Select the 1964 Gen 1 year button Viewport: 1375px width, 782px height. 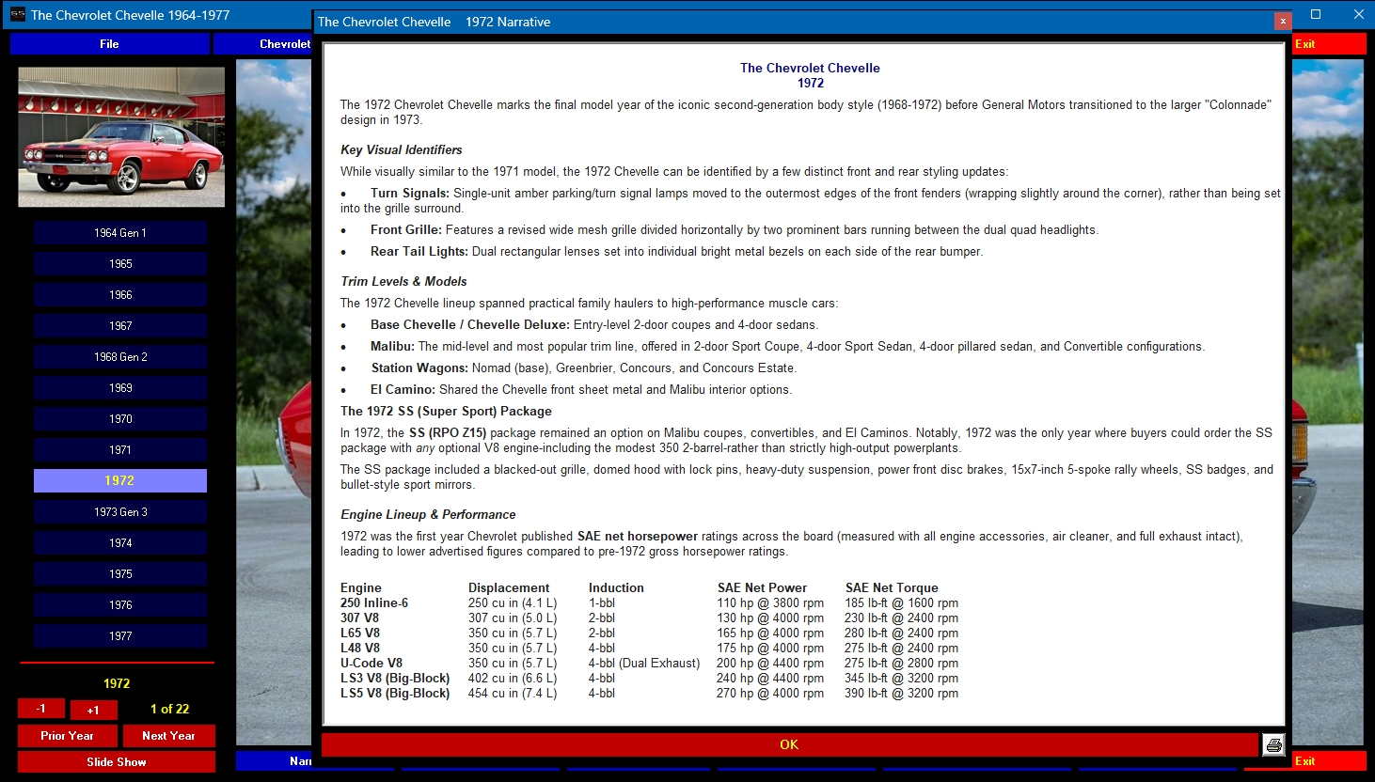(120, 233)
